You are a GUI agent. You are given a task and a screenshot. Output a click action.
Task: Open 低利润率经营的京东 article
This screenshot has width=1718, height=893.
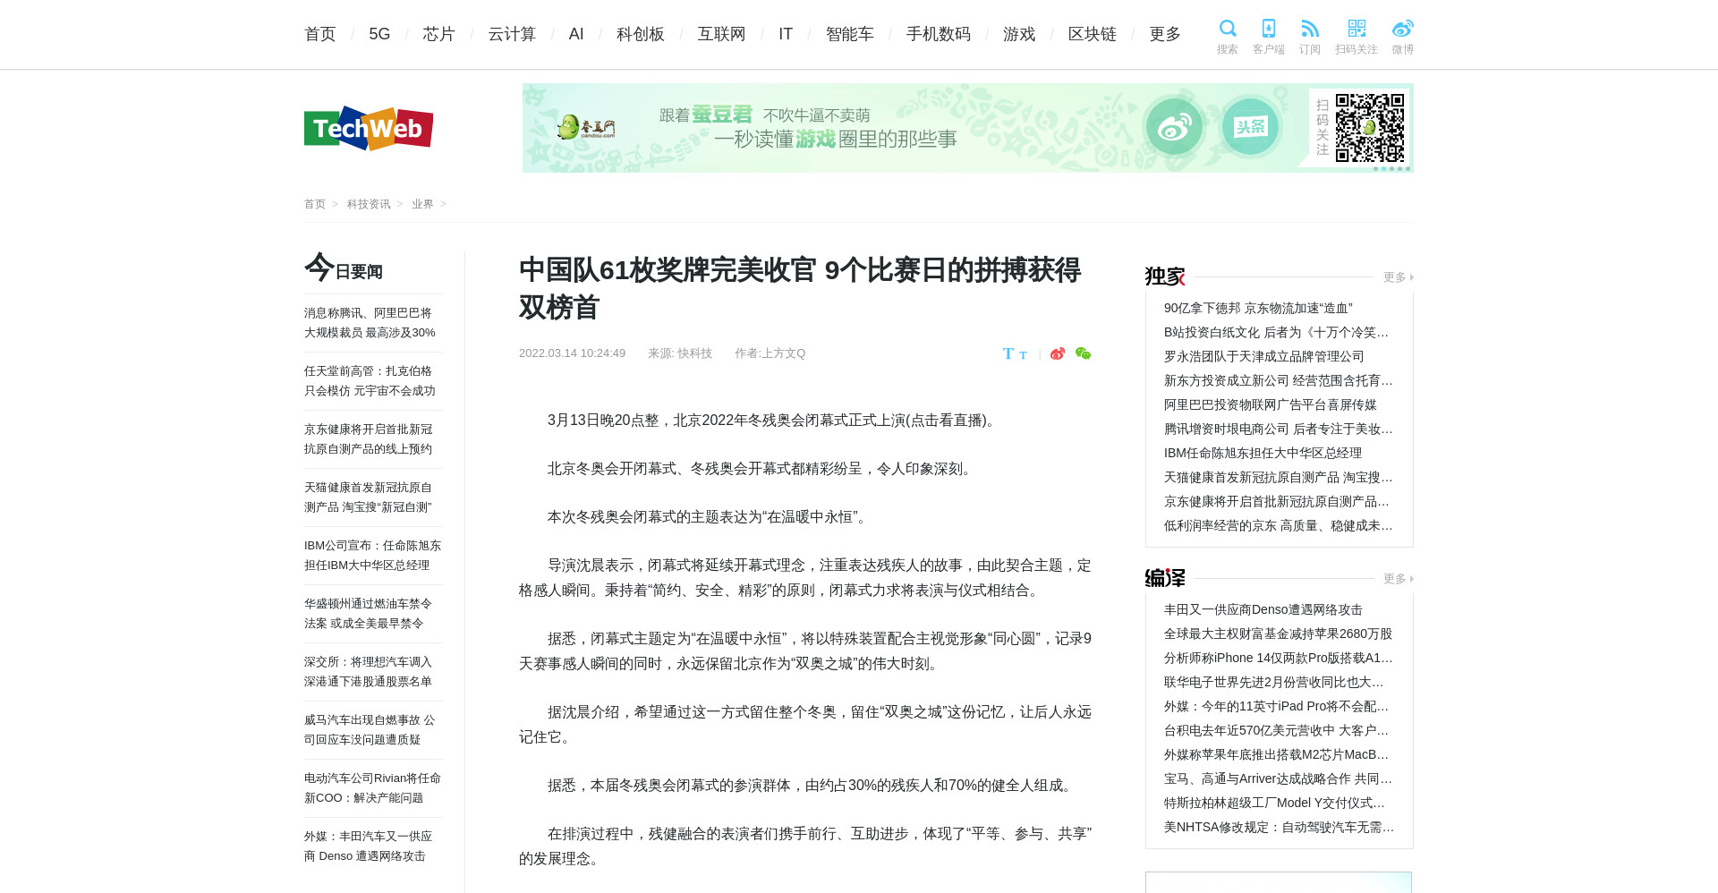coord(1279,525)
